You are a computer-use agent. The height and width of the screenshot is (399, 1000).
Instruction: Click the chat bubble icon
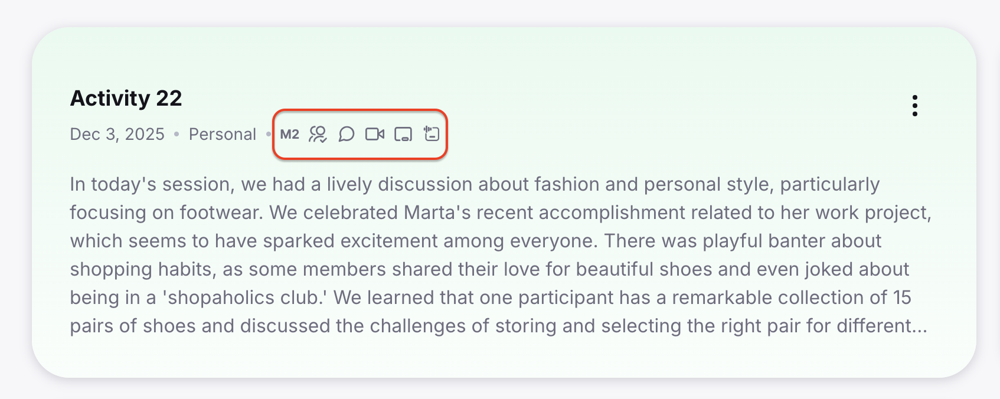pos(347,135)
